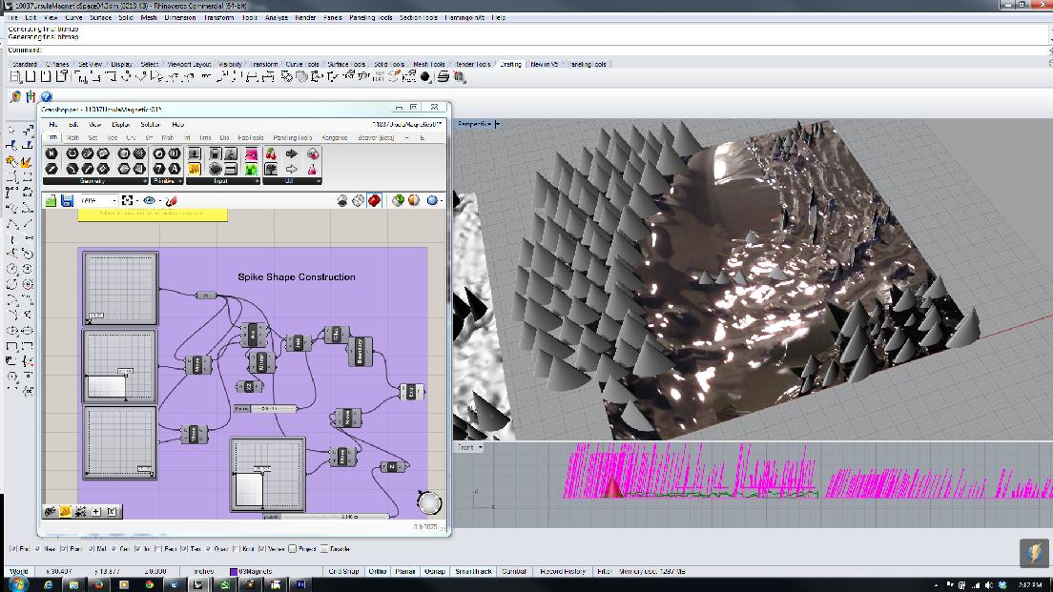
Task: Click the number slider on the Grasshopper canvas
Action: (265, 408)
